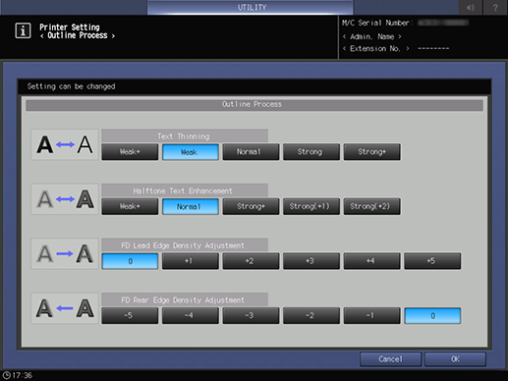
Task: Set FD Lead Edge Density to +4
Action: [371, 261]
